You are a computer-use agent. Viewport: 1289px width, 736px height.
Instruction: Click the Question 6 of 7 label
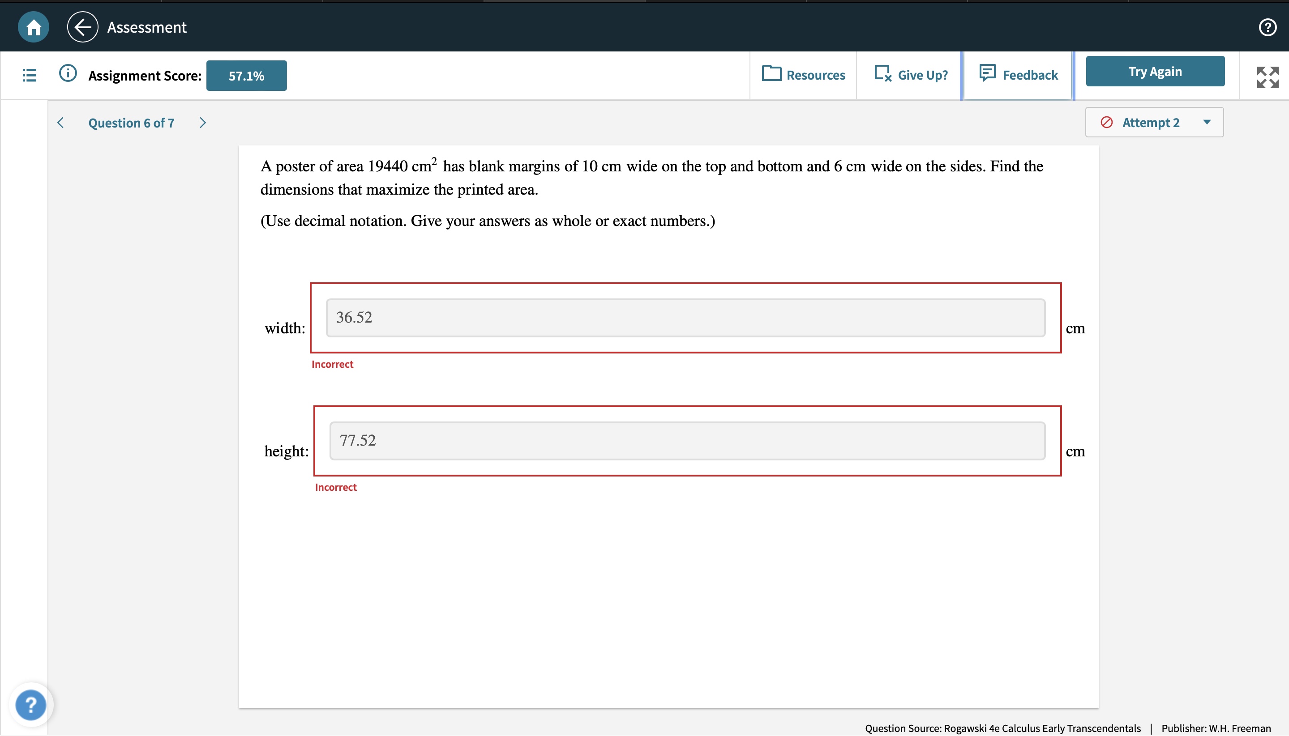[x=131, y=123]
